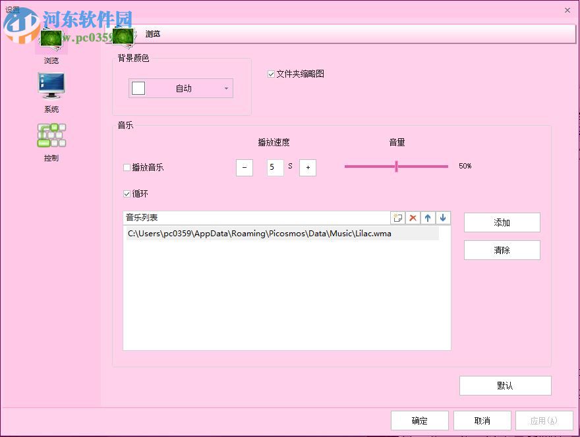Enable 播放音乐 to play music

pos(127,167)
